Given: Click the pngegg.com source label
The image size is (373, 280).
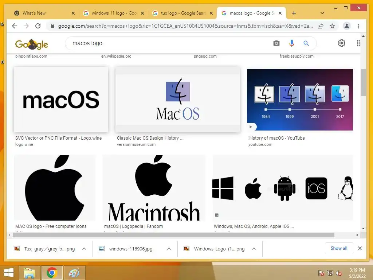Looking at the screenshot, I should [205, 56].
